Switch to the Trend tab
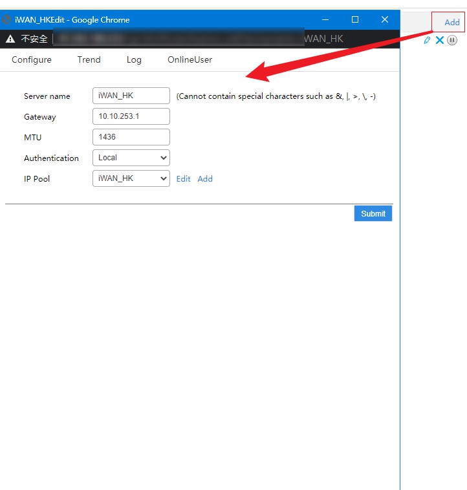 [89, 59]
